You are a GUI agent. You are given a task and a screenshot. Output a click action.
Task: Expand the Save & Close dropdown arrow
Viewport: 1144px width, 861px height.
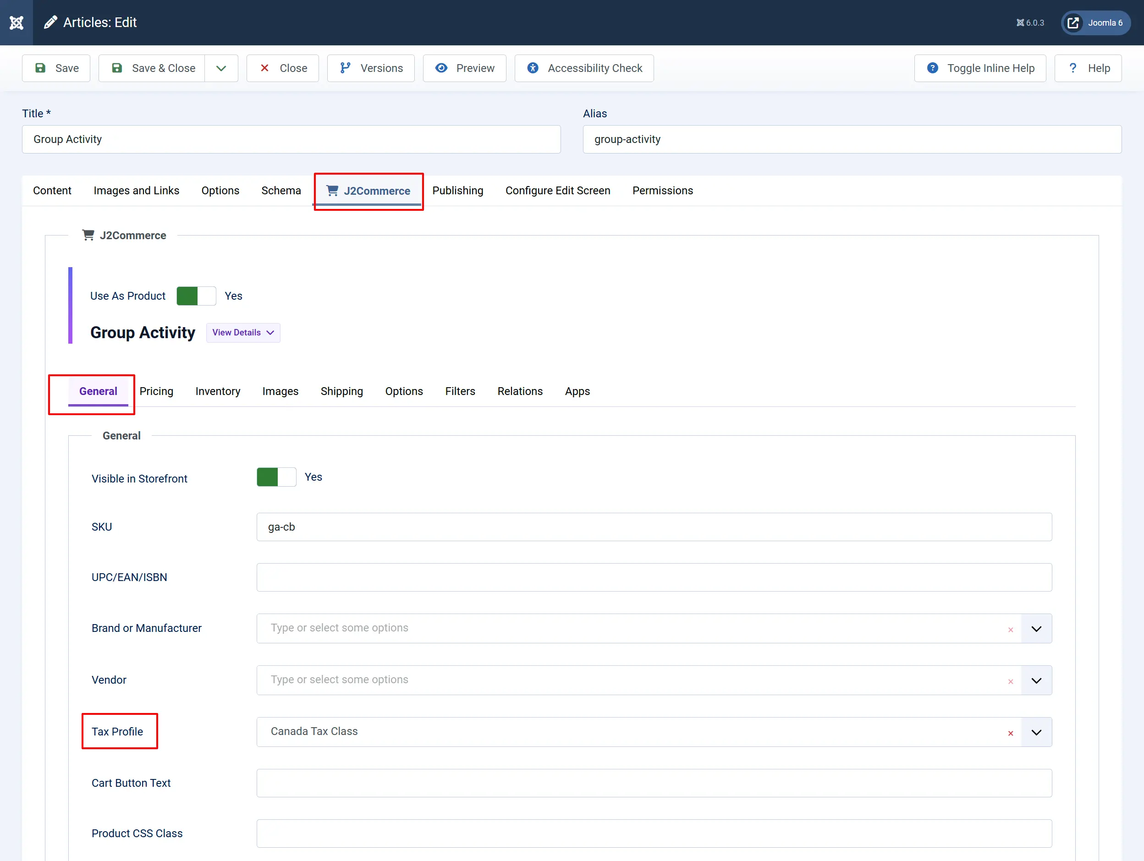(221, 68)
